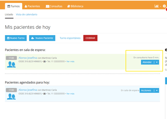Screen dimensions: 167x119
Task: Click the red COBRAR button
Action: pyautogui.click(x=90, y=38)
